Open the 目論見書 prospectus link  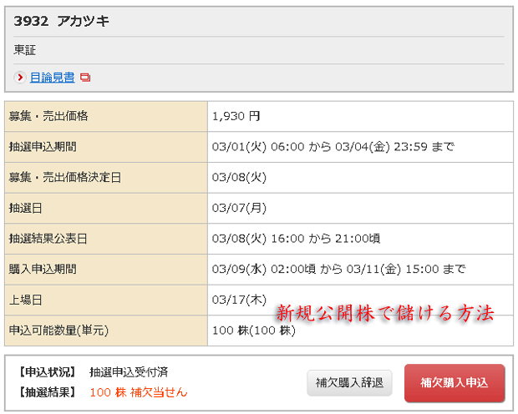(52, 78)
